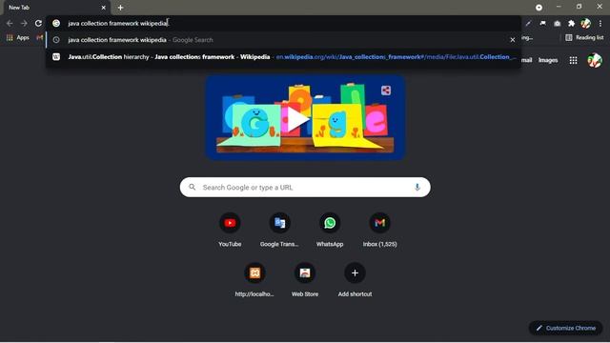Remove the search history suggestion with X
This screenshot has width=610, height=343.
513,40
